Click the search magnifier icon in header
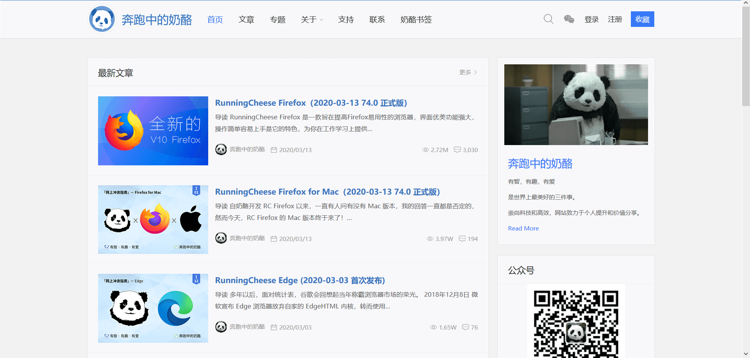750x358 pixels. [548, 19]
